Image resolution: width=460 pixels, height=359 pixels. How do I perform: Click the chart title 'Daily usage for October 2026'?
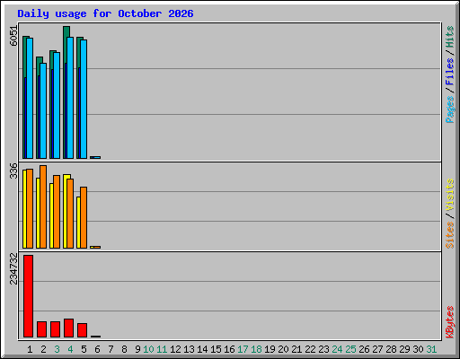pos(105,13)
